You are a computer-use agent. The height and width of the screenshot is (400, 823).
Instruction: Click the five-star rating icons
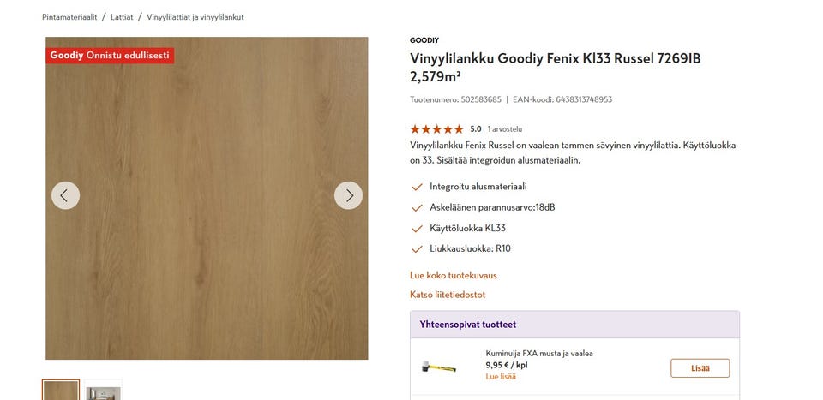[436, 128]
